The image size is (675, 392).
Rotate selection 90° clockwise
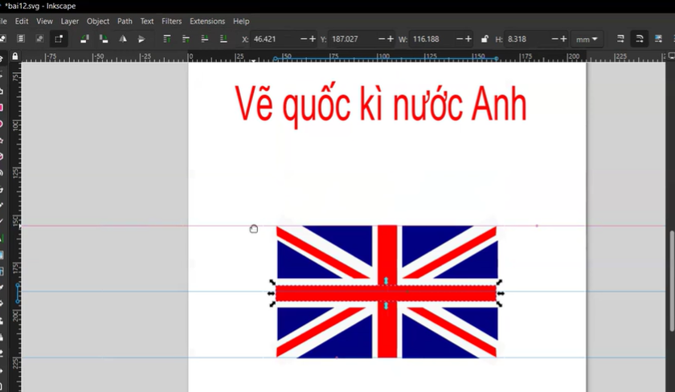click(103, 39)
